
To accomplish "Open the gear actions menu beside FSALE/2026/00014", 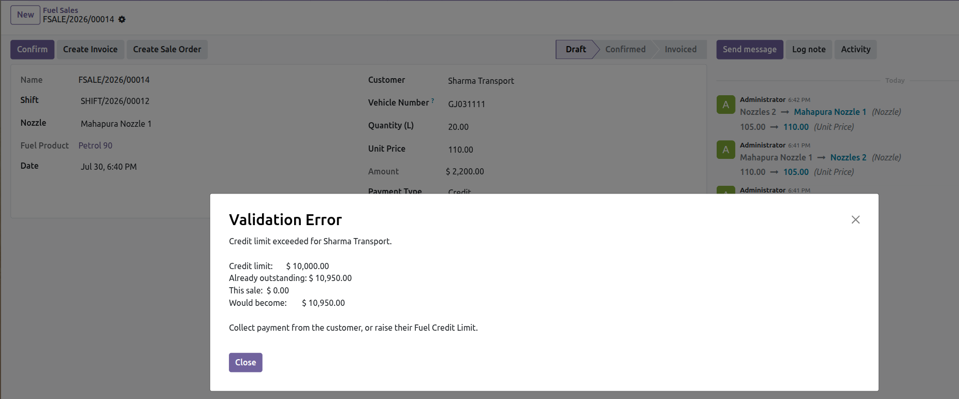I will [122, 20].
